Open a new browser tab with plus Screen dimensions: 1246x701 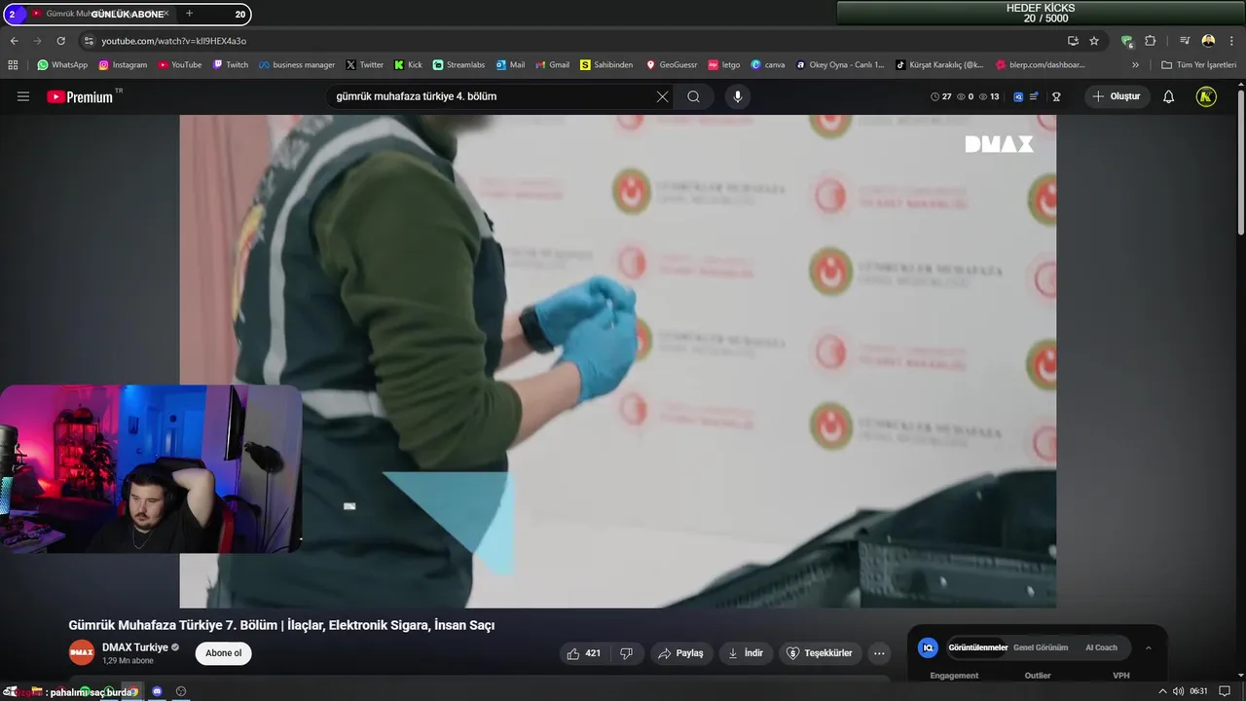pos(189,14)
